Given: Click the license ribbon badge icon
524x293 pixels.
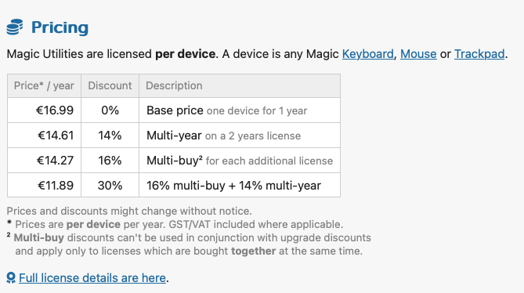Looking at the screenshot, I should [x=11, y=277].
